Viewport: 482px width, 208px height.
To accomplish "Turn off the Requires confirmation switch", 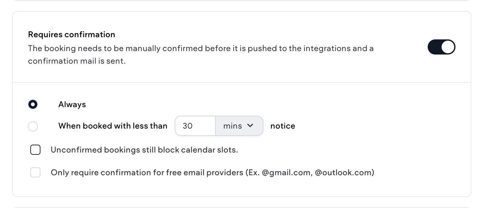I will coord(441,47).
